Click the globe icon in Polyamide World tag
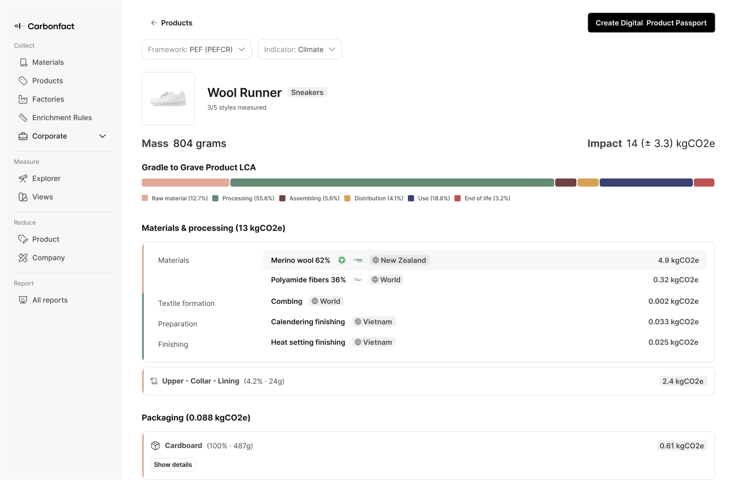 click(375, 280)
